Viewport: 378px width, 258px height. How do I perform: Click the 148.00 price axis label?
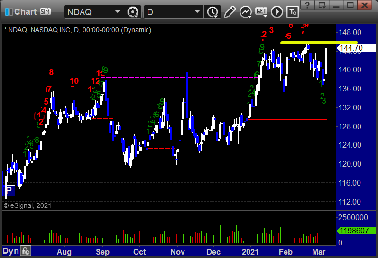[x=350, y=32]
